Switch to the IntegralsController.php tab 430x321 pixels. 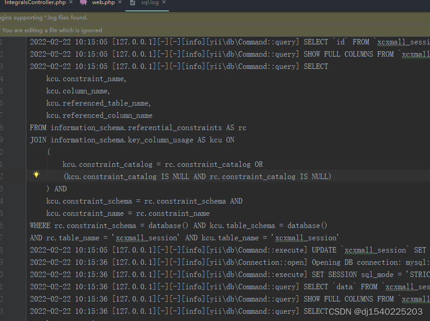[34, 5]
